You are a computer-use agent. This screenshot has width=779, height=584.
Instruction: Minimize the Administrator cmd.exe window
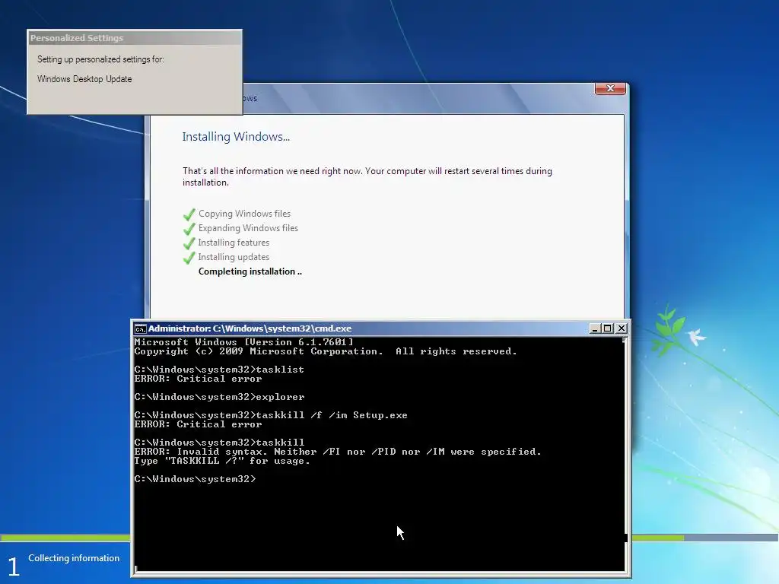[x=595, y=328]
